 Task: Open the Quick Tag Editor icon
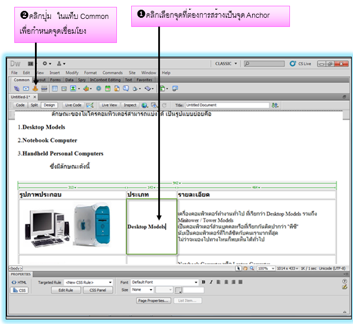(344, 287)
